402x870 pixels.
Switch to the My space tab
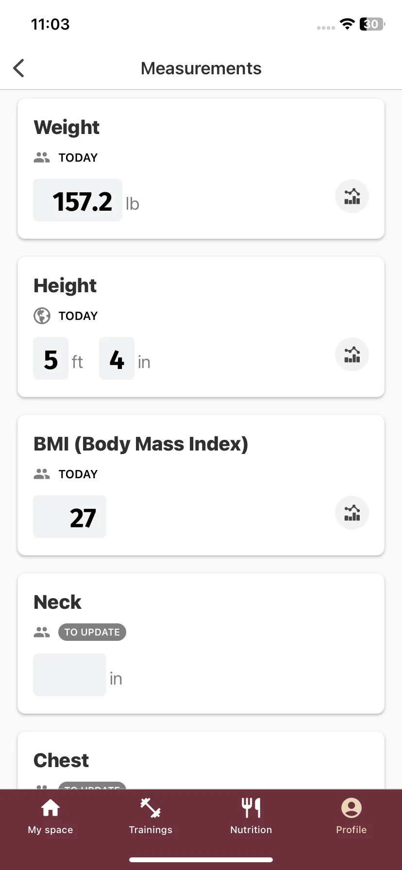(50, 817)
